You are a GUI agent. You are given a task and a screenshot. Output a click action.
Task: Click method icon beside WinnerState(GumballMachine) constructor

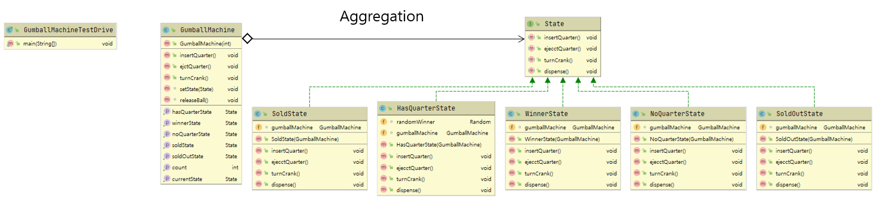tap(512, 139)
